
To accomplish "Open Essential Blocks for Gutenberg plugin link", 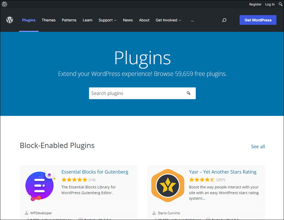I will pyautogui.click(x=95, y=172).
